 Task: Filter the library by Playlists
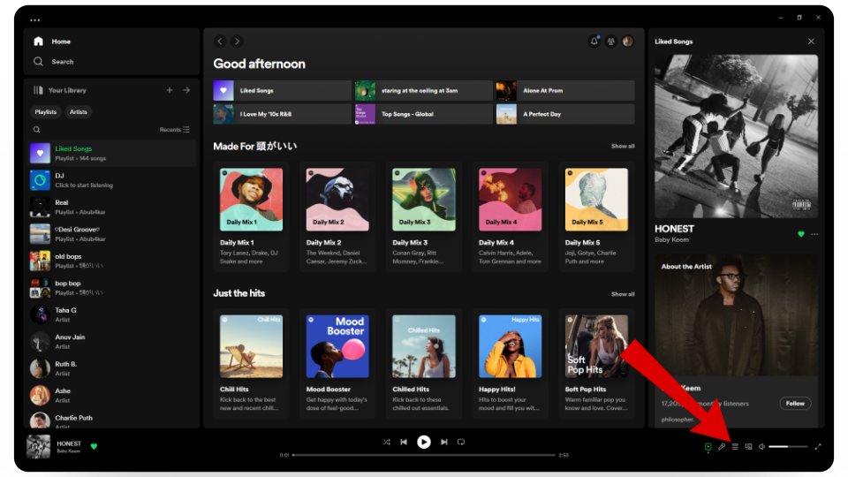tap(45, 112)
